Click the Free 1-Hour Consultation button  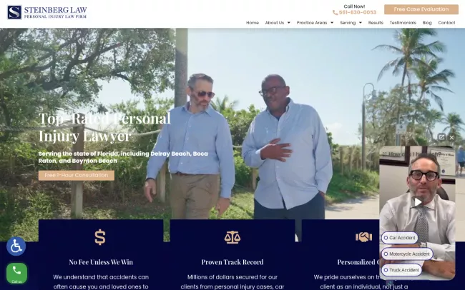(x=77, y=176)
